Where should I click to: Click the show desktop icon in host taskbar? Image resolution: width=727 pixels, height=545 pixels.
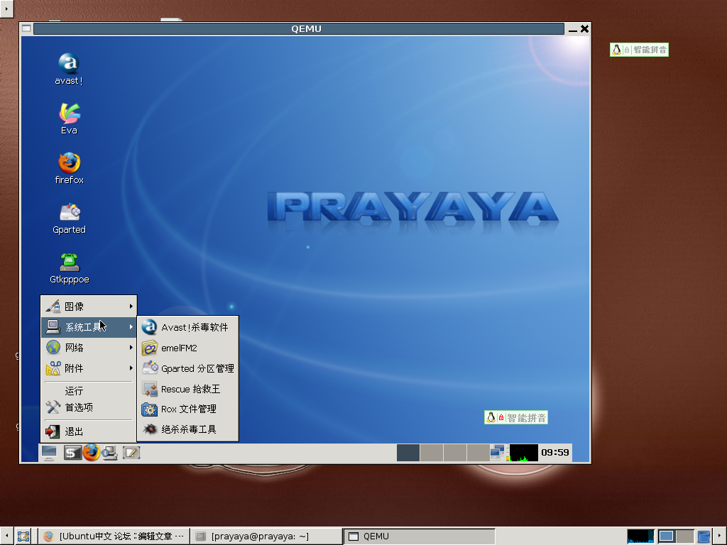23,536
